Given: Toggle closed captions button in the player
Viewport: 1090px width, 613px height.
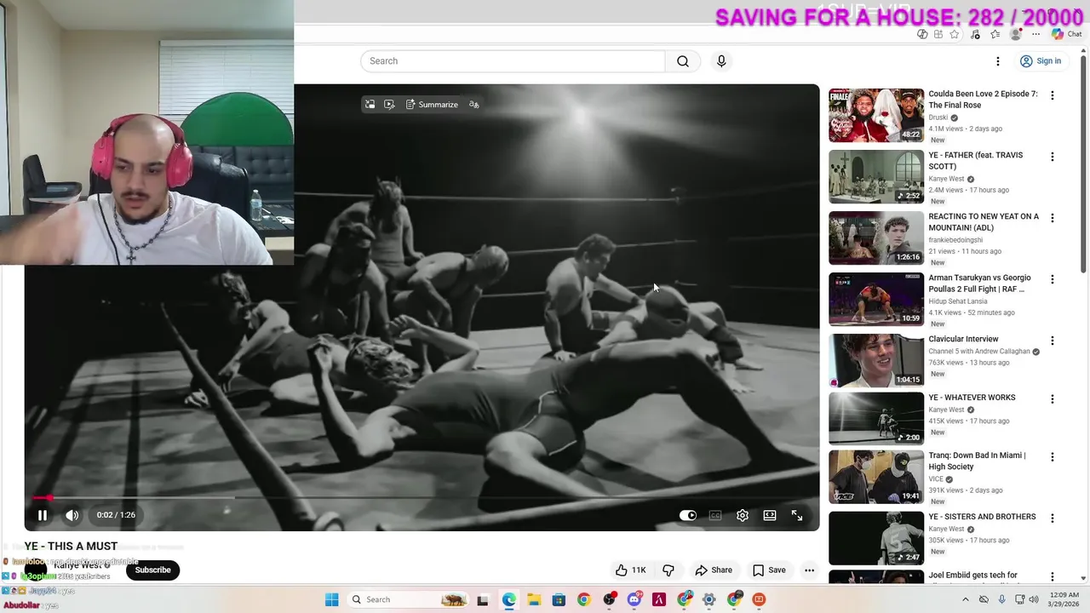Looking at the screenshot, I should tap(715, 515).
